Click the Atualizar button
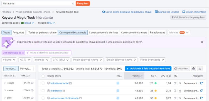 tap(181, 69)
